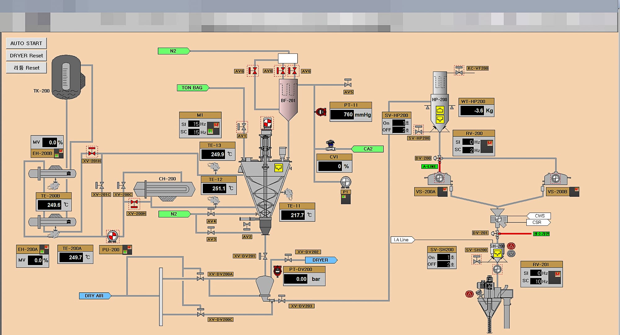Click the KC-VF200 valve icon
The image size is (620, 335).
tap(459, 71)
